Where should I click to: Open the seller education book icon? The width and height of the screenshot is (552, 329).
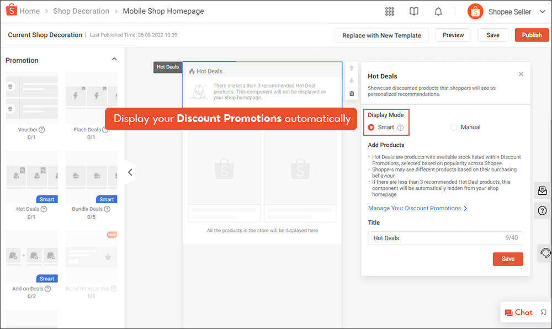pyautogui.click(x=414, y=12)
